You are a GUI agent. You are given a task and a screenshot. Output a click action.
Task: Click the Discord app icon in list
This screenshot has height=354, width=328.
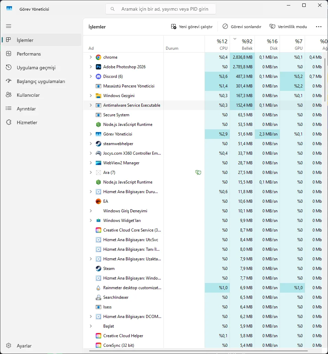(98, 76)
